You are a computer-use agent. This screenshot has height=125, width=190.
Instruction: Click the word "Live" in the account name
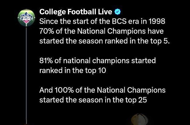click(x=105, y=12)
